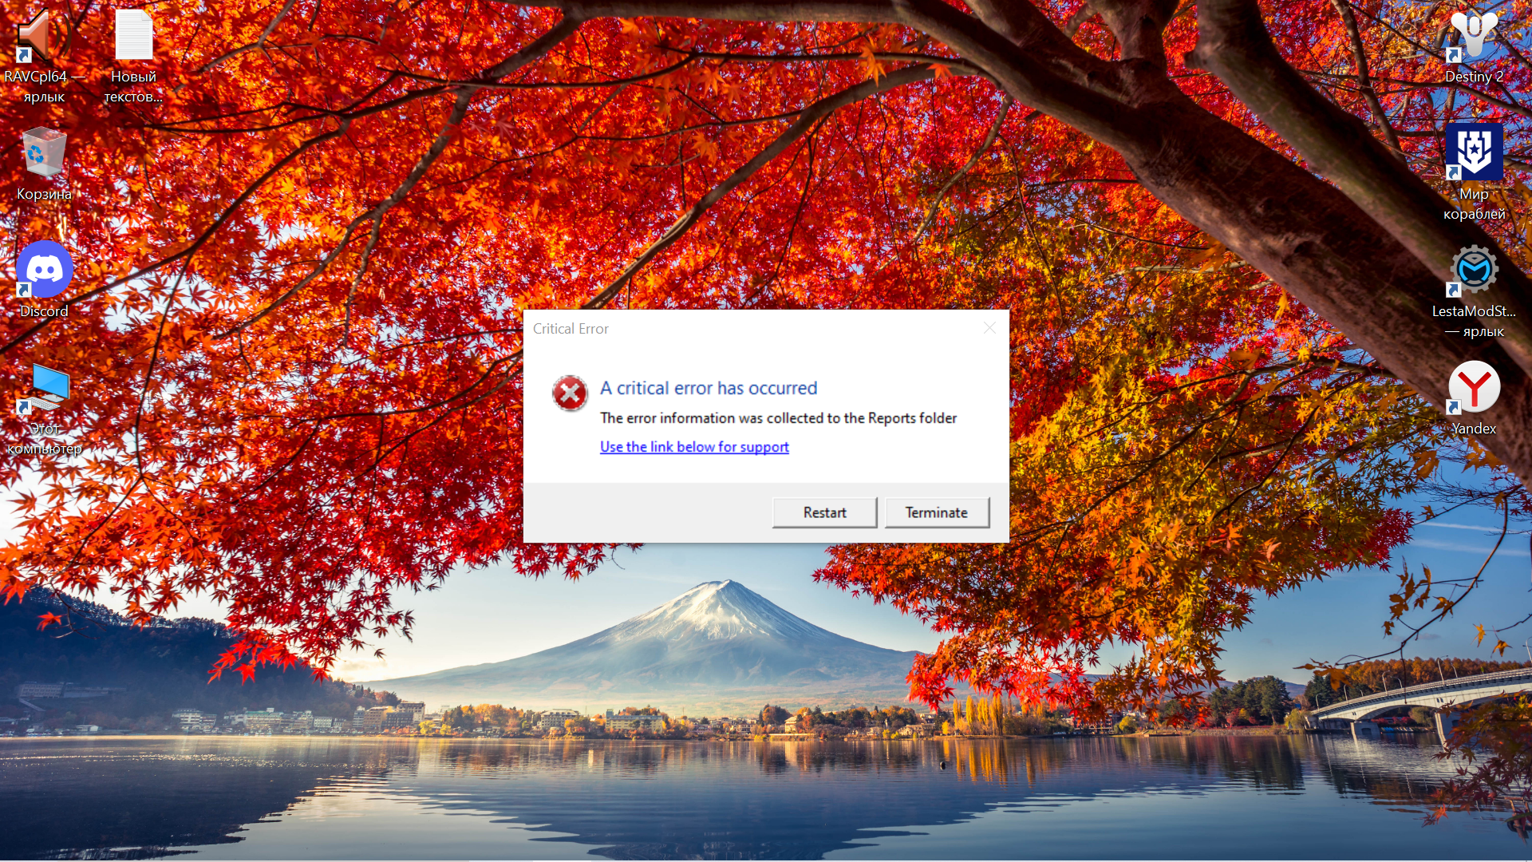Click 'A critical error has occurred' heading
Screen dimensions: 1532x862
[709, 388]
